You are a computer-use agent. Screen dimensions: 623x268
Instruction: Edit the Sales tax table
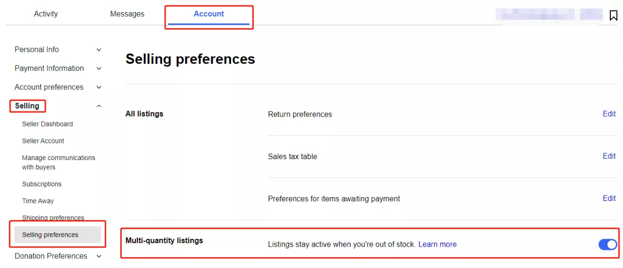click(x=609, y=156)
